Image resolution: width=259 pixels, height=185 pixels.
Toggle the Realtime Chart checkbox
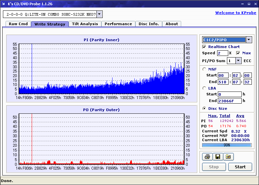(204, 47)
